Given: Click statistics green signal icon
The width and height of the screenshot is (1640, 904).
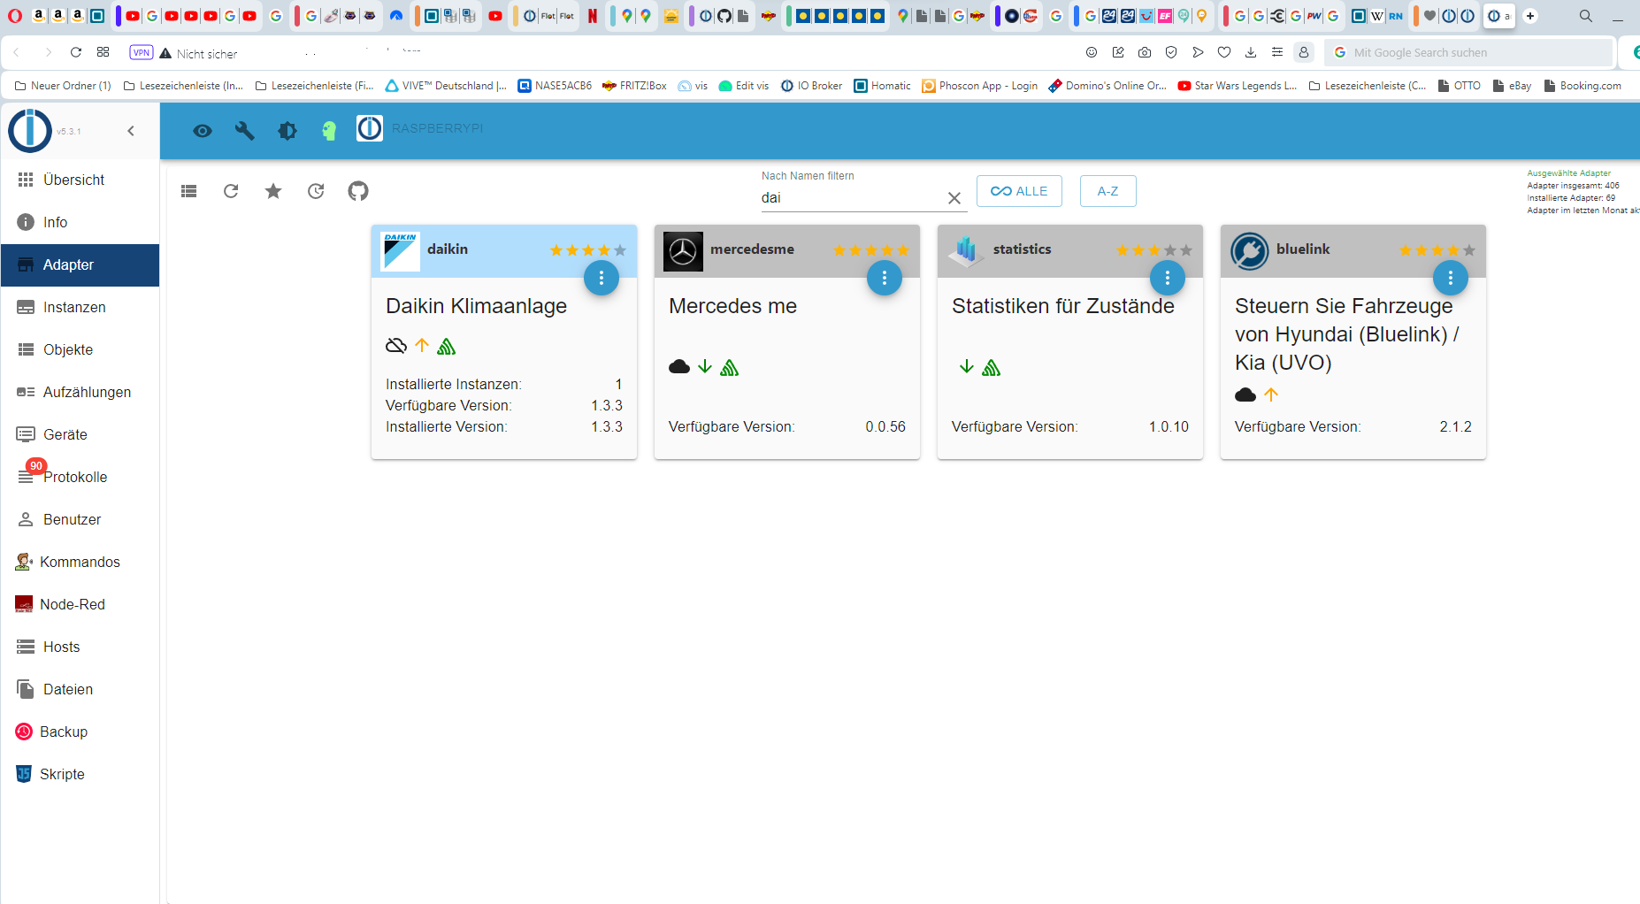Looking at the screenshot, I should [x=992, y=367].
